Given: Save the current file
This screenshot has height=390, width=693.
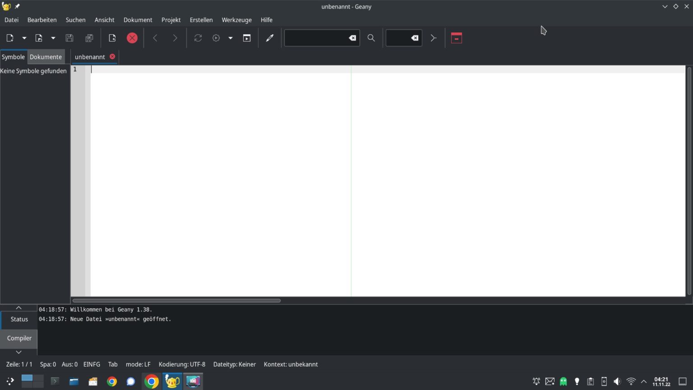Looking at the screenshot, I should pos(69,38).
